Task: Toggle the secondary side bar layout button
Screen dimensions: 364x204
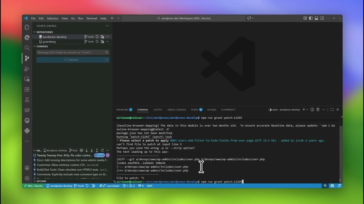Action: click(x=322, y=18)
